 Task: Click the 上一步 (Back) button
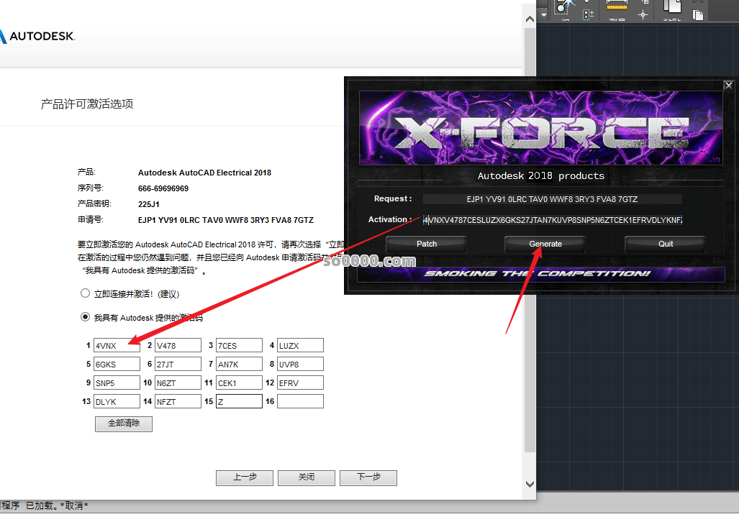(x=245, y=477)
